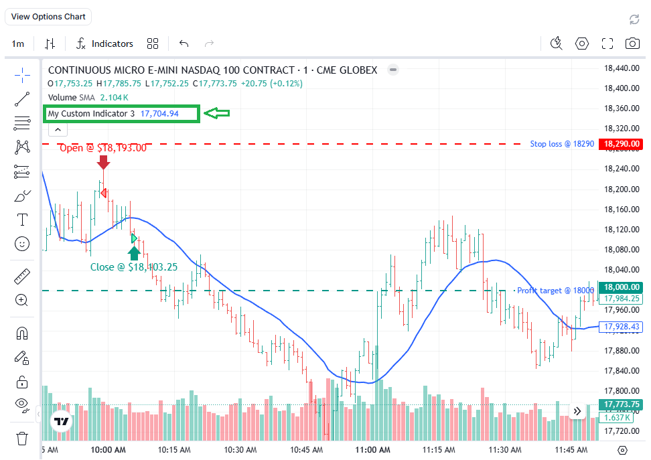This screenshot has width=651, height=460.
Task: Select the XABCD pattern tool
Action: pyautogui.click(x=22, y=147)
